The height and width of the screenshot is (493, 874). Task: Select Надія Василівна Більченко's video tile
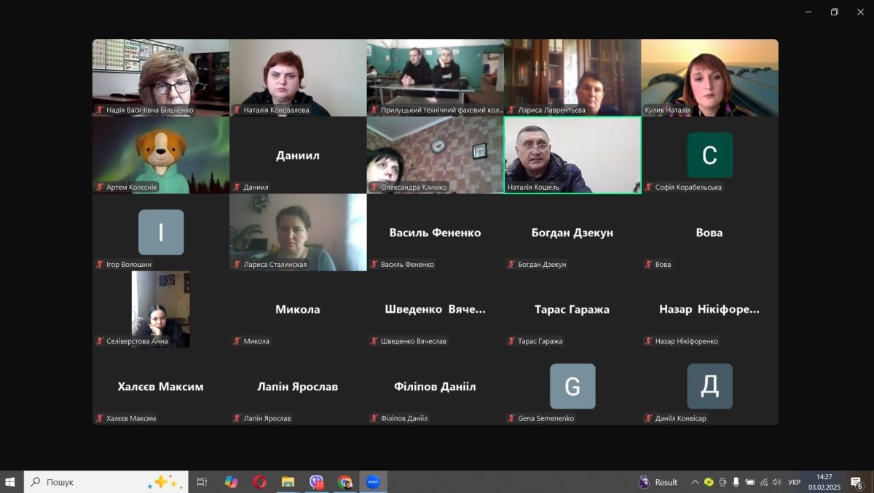[161, 78]
